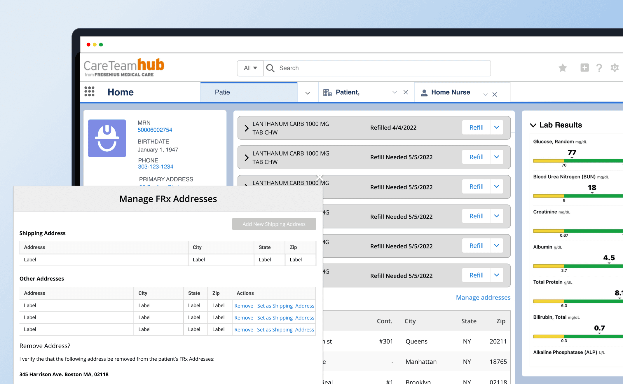Go to the Home tab
The width and height of the screenshot is (623, 384).
[121, 92]
